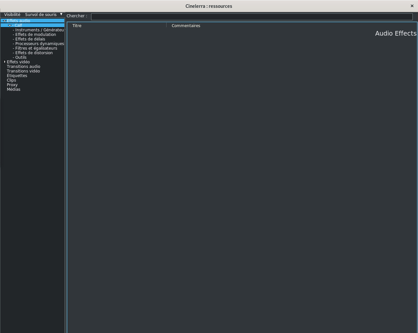The image size is (418, 333).
Task: Select Instruments / Générateurs category
Action: click(x=39, y=30)
